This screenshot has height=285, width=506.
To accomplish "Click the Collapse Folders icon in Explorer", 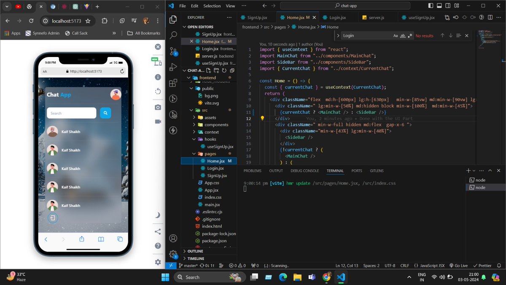I will (231, 71).
